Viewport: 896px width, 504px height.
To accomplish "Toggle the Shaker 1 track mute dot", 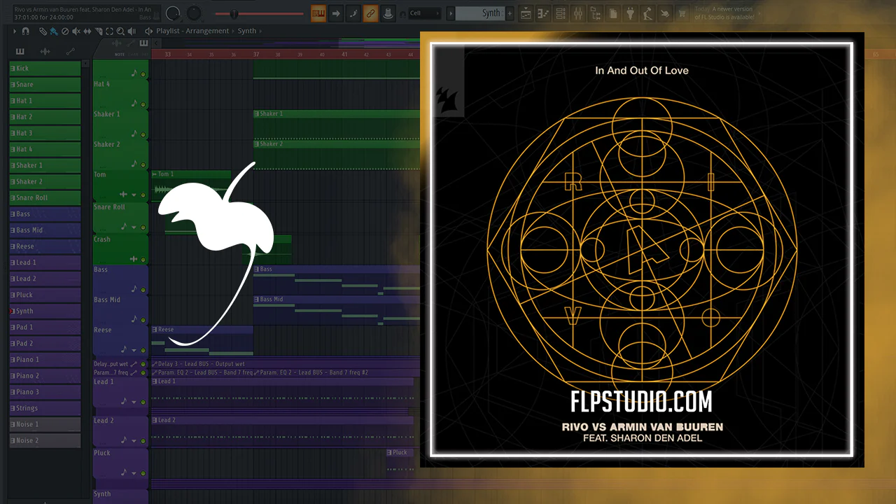I will tap(143, 134).
